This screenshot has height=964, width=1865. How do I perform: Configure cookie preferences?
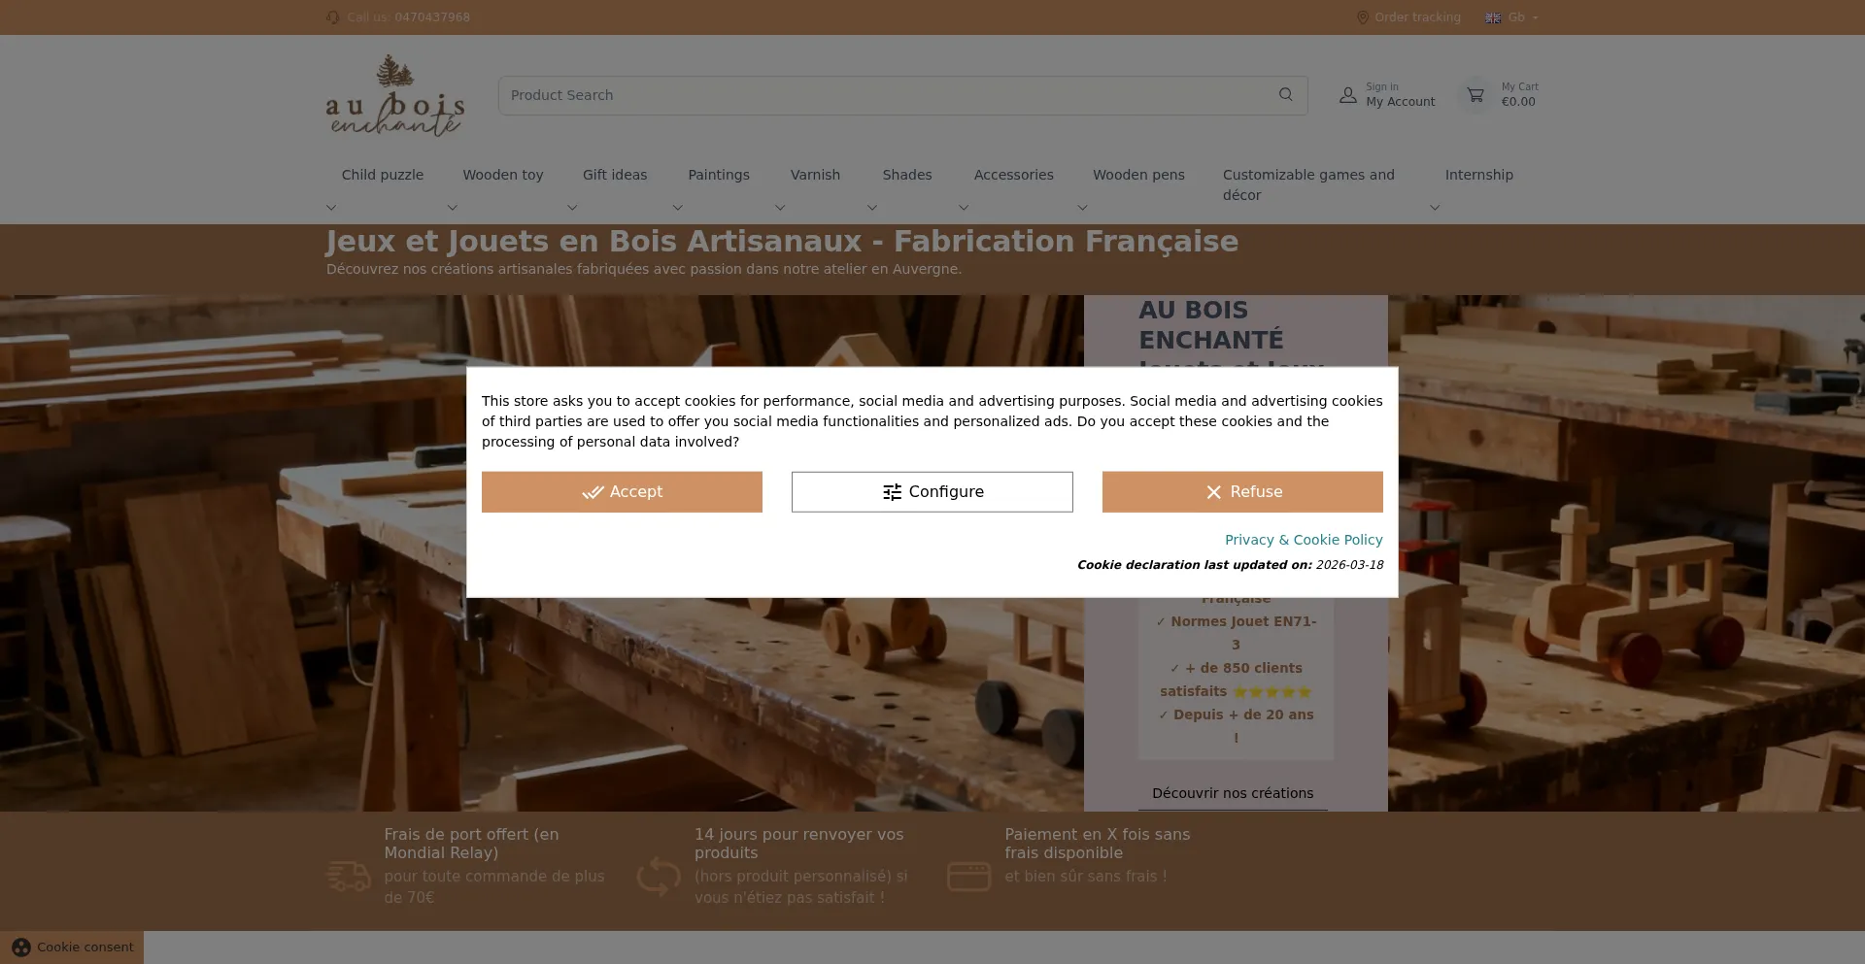point(932,492)
